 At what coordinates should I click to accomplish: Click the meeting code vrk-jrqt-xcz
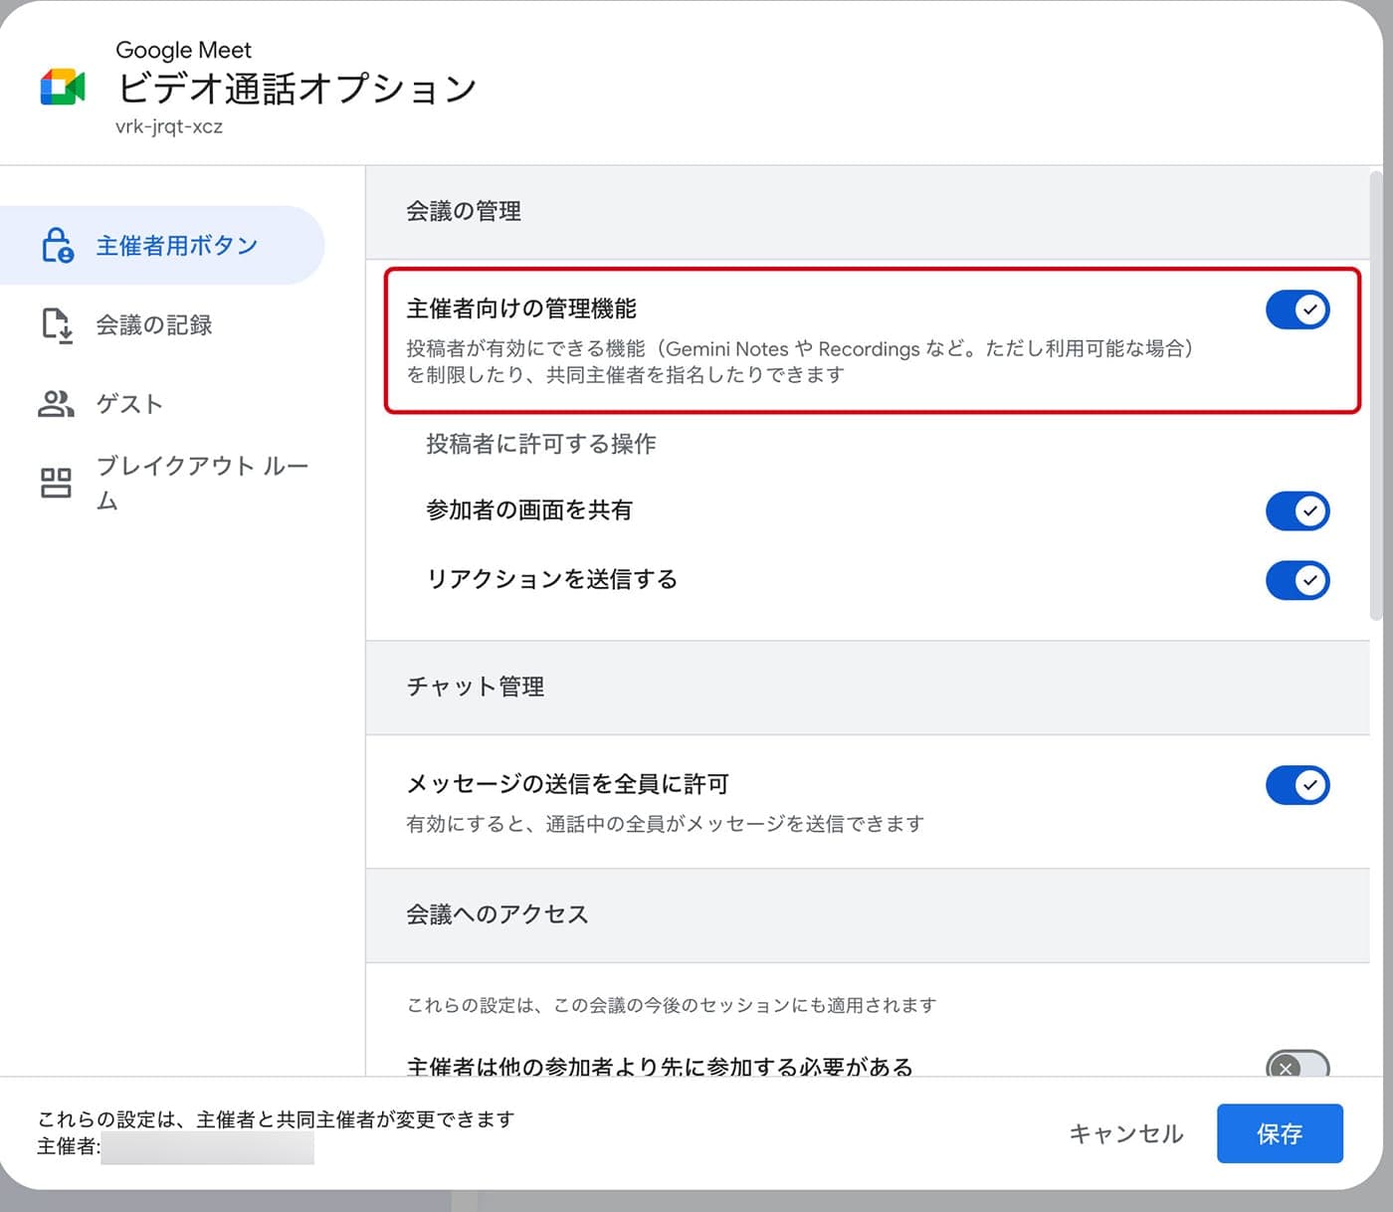(169, 126)
